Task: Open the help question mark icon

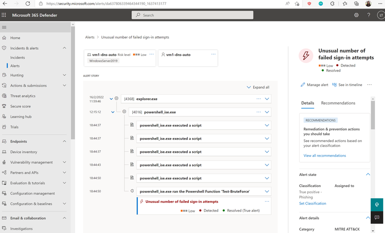Action: point(368,15)
